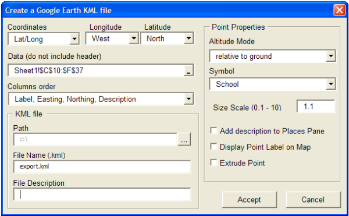Screen dimensions: 349x216
Task: Click the browse (...) button next to Path
Action: tap(184, 139)
